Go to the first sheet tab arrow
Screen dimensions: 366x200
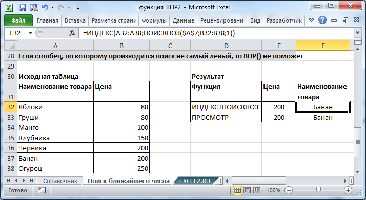click(9, 181)
